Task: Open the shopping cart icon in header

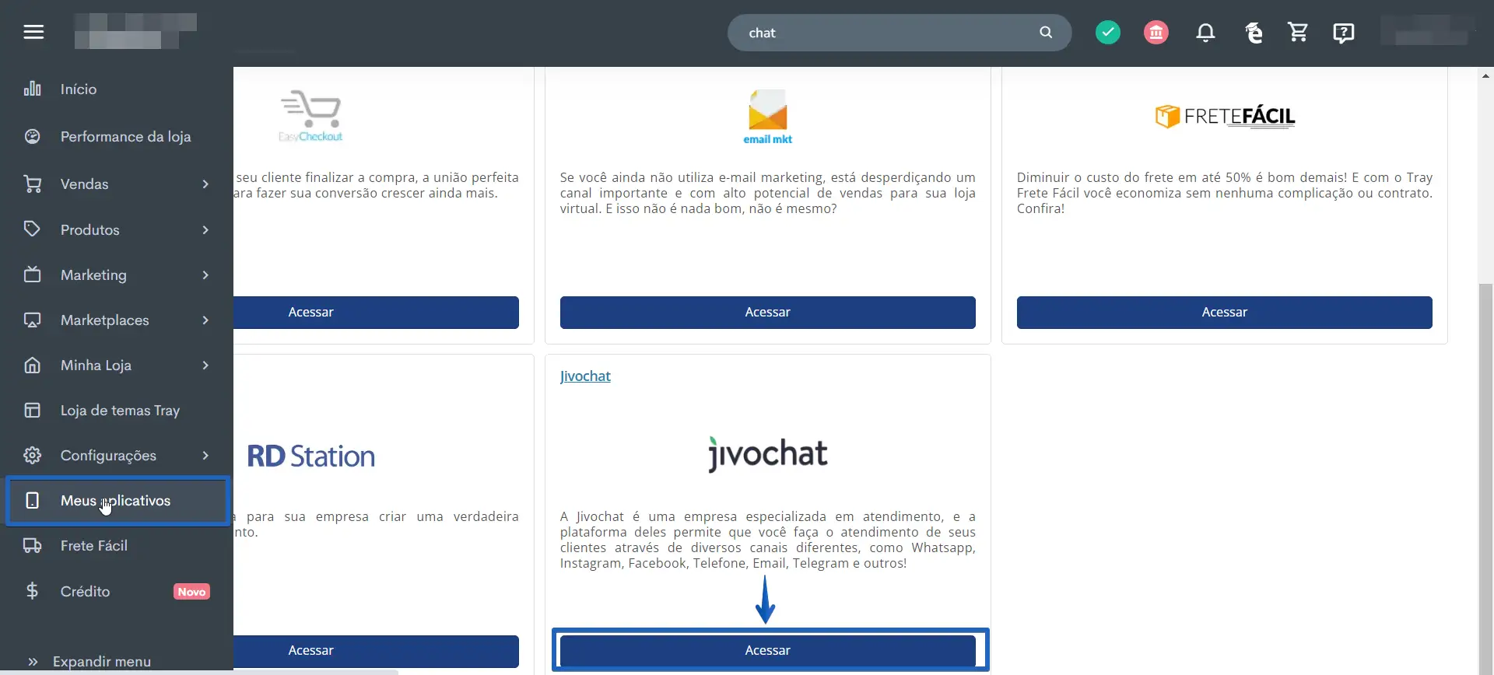Action: coord(1298,32)
